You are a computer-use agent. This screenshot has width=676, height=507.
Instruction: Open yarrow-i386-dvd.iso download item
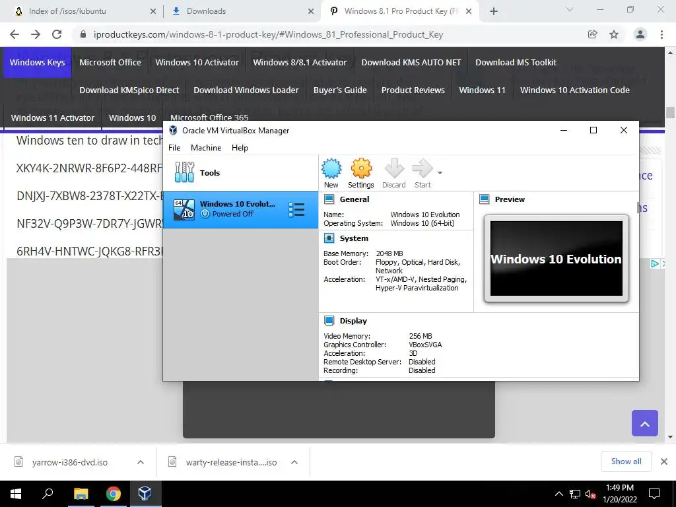[69, 462]
